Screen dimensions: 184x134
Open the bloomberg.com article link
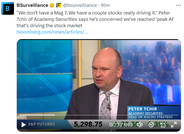(x=52, y=32)
